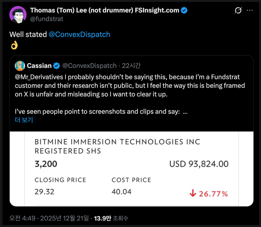Image resolution: width=261 pixels, height=227 pixels.
Task: Expand the quoted post with 더 보기
Action: pos(24,120)
